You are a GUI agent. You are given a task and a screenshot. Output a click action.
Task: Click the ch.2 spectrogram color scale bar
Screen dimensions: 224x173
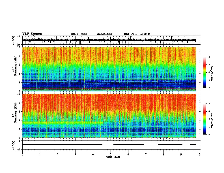point(205,119)
